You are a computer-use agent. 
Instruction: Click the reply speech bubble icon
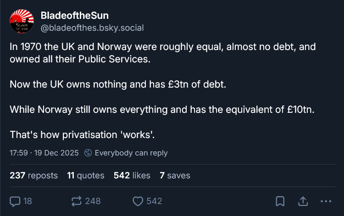(15, 201)
